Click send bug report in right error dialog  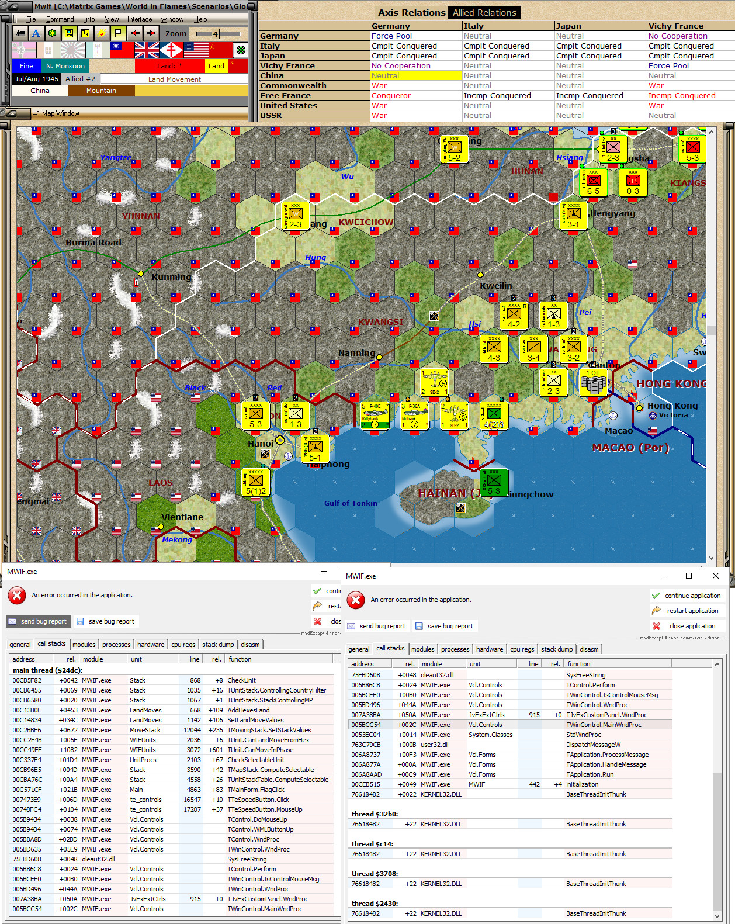377,626
